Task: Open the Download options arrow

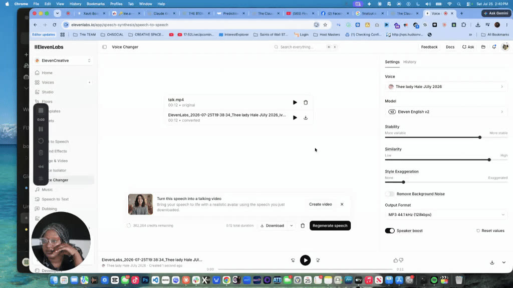Action: click(291, 225)
